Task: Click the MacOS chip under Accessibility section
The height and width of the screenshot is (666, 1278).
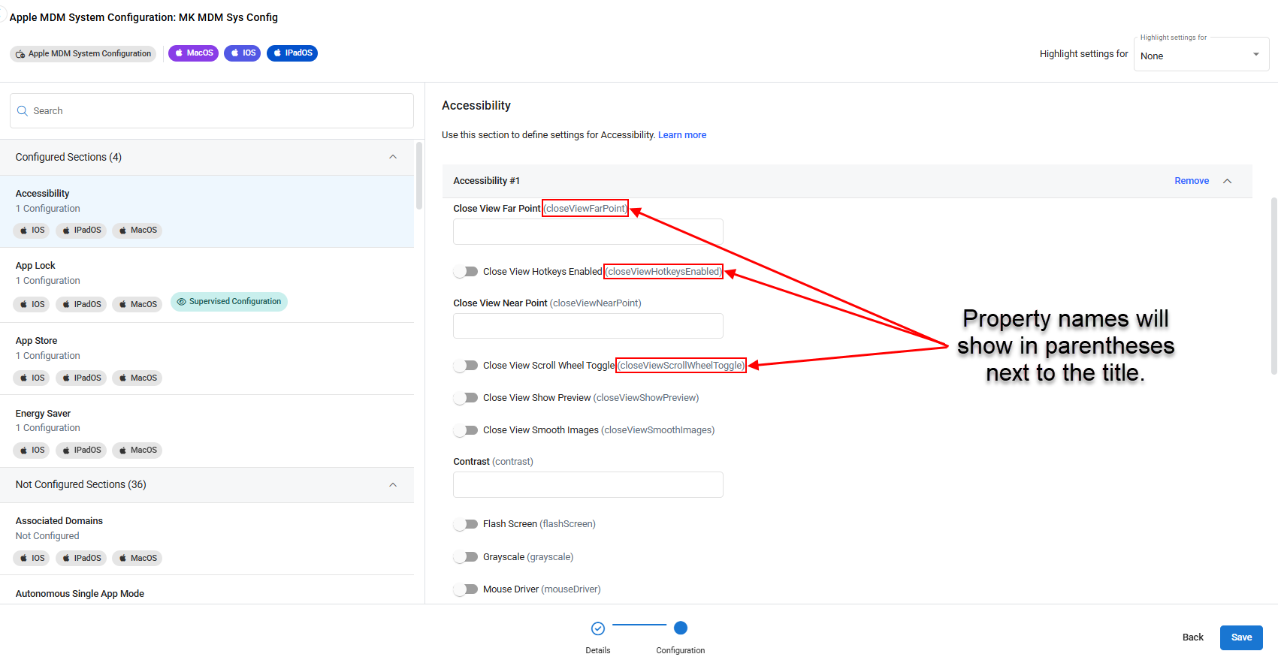Action: click(x=137, y=231)
